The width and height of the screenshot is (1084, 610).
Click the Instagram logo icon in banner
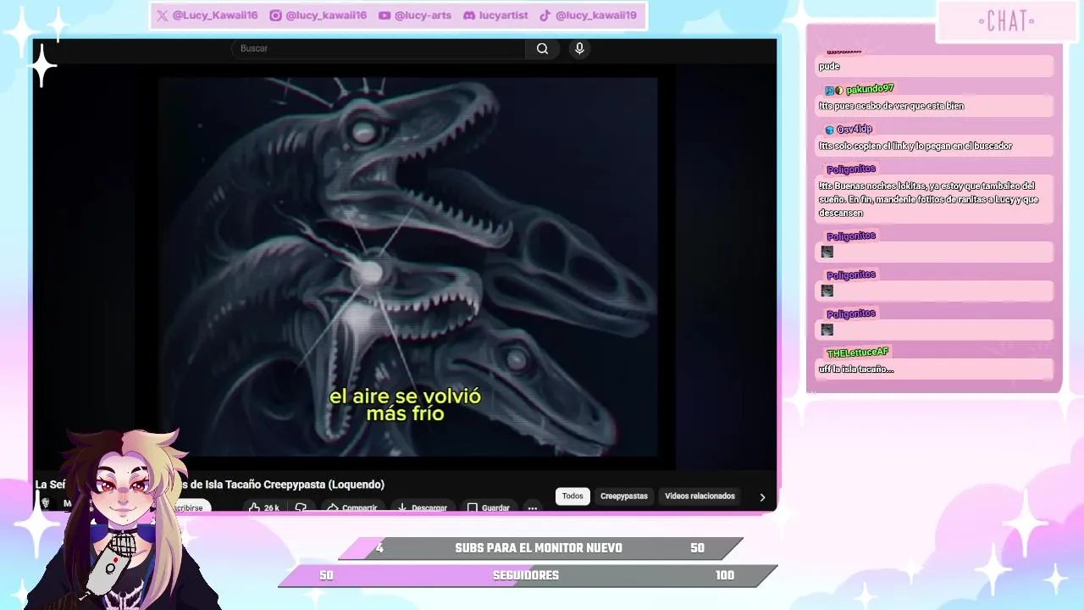point(275,15)
